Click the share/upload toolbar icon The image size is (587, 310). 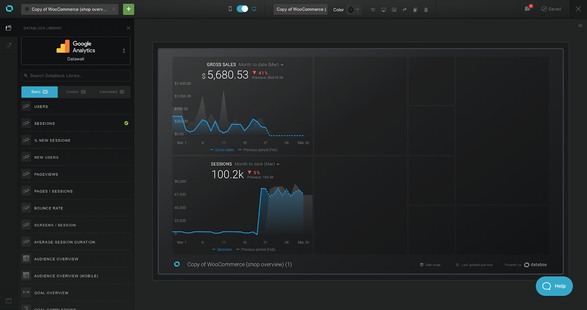[x=373, y=10]
